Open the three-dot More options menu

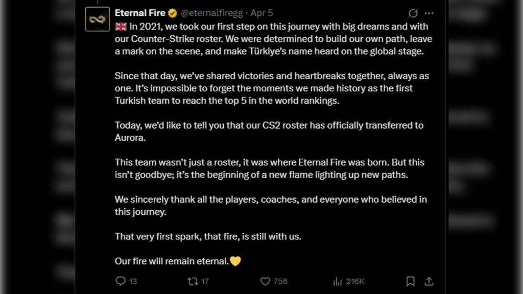[429, 13]
